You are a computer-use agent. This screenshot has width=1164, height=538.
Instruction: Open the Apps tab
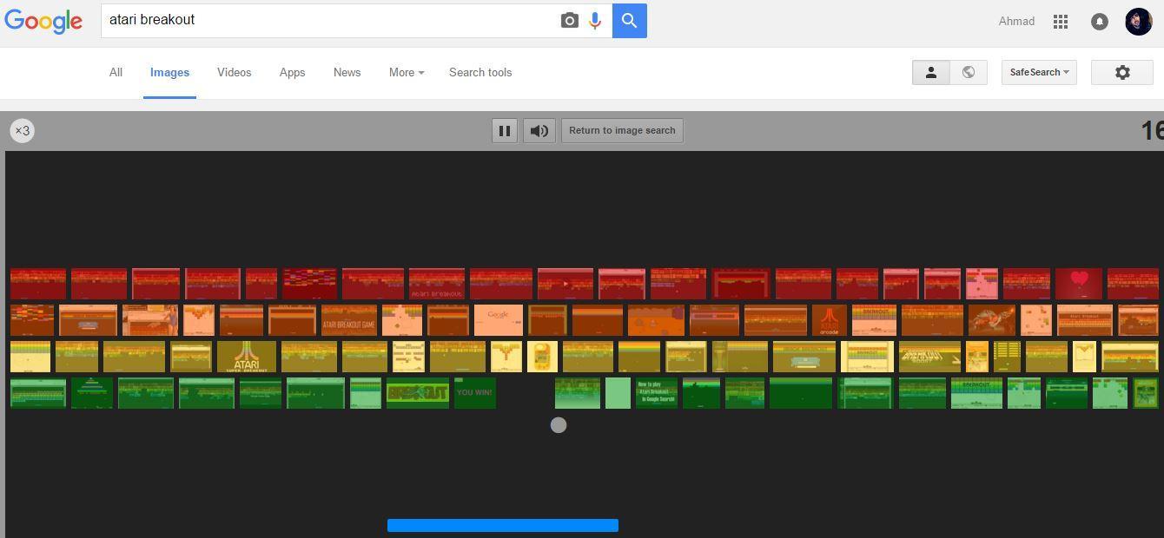pos(292,73)
